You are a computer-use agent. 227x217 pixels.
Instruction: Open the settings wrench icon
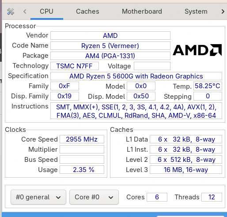(x=11, y=11)
